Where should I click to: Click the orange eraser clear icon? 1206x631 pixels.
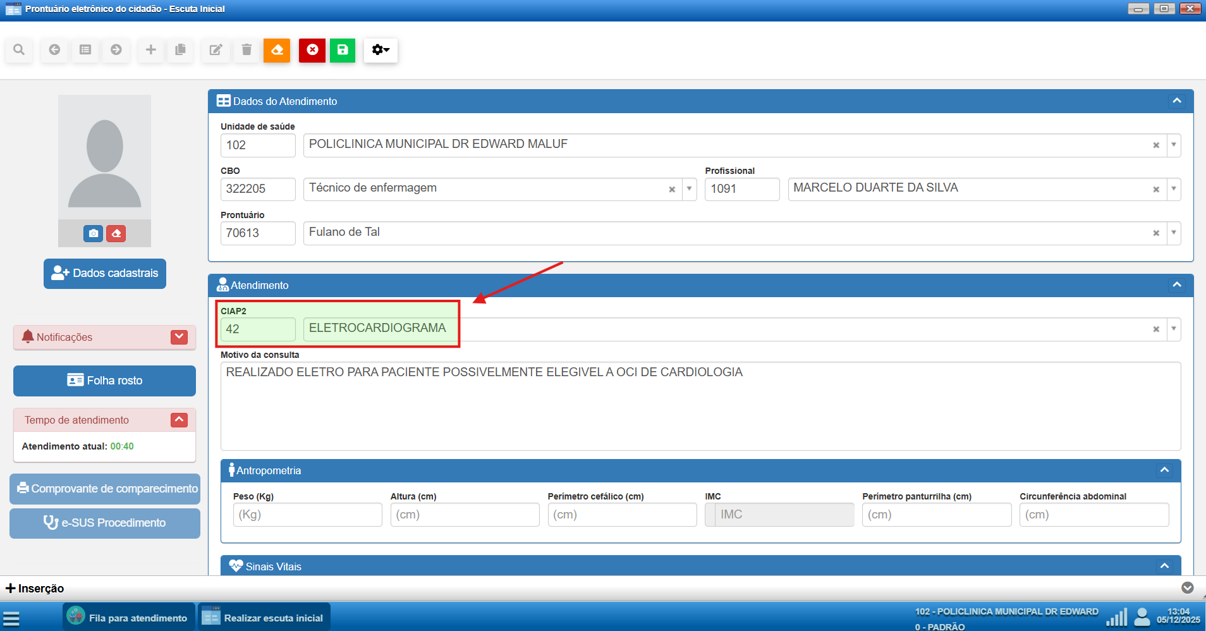click(x=277, y=50)
